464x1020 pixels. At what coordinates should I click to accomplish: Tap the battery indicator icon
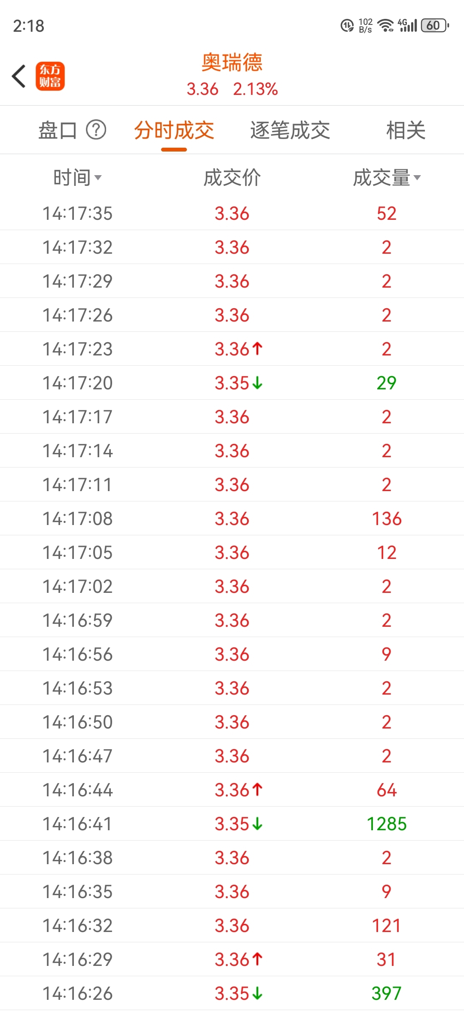435,26
